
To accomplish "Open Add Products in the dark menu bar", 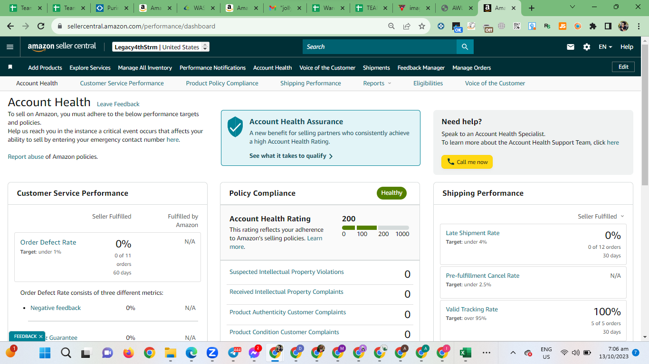I will point(45,68).
